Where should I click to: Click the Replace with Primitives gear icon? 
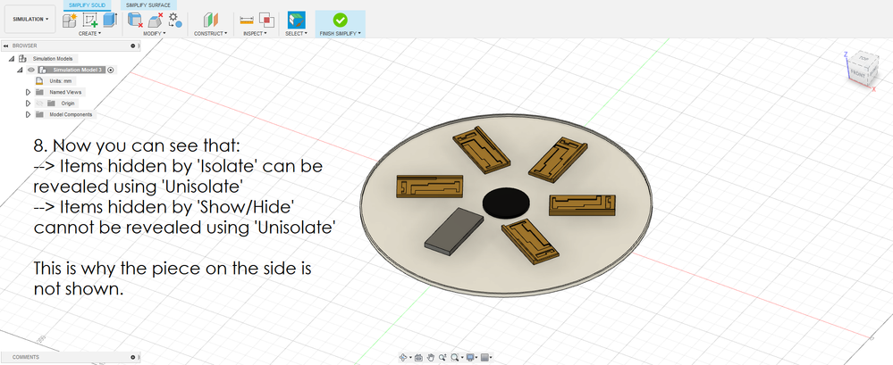(175, 20)
